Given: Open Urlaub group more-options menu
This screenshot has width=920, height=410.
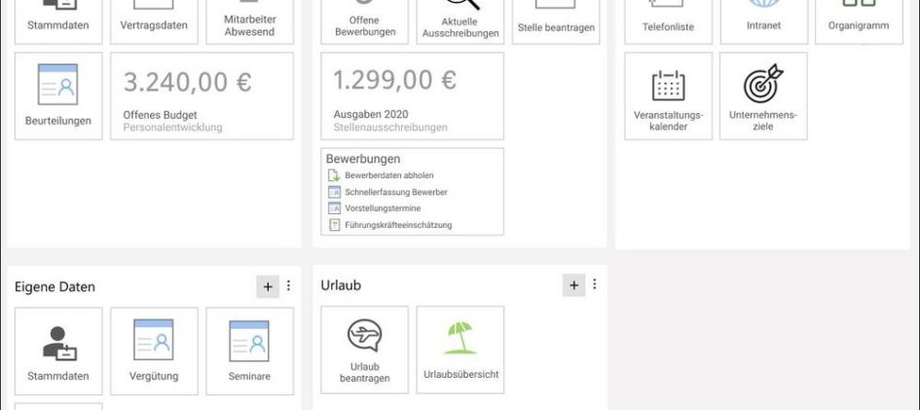Looking at the screenshot, I should [x=595, y=284].
